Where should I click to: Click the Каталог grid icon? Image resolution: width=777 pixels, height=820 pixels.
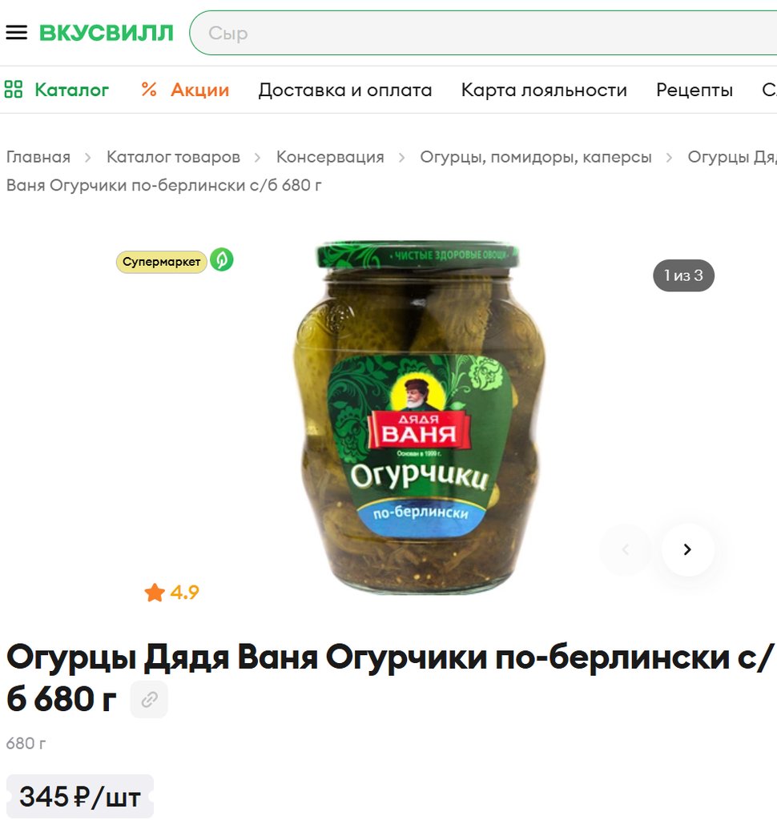click(14, 90)
